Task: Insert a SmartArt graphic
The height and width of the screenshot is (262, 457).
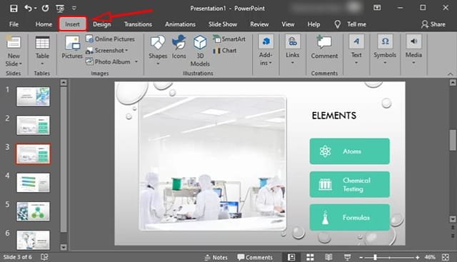Action: click(x=229, y=39)
